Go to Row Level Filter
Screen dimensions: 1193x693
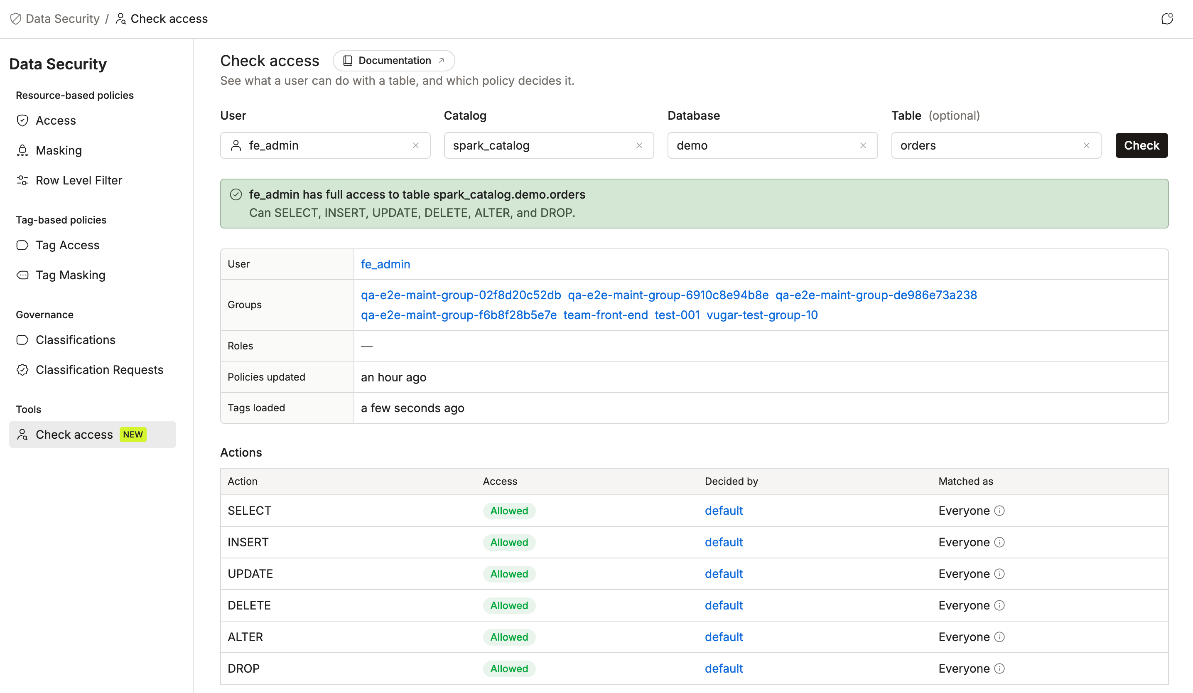click(92, 180)
